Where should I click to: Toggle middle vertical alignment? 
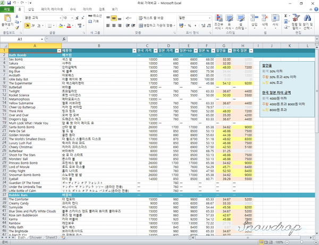tap(114, 18)
